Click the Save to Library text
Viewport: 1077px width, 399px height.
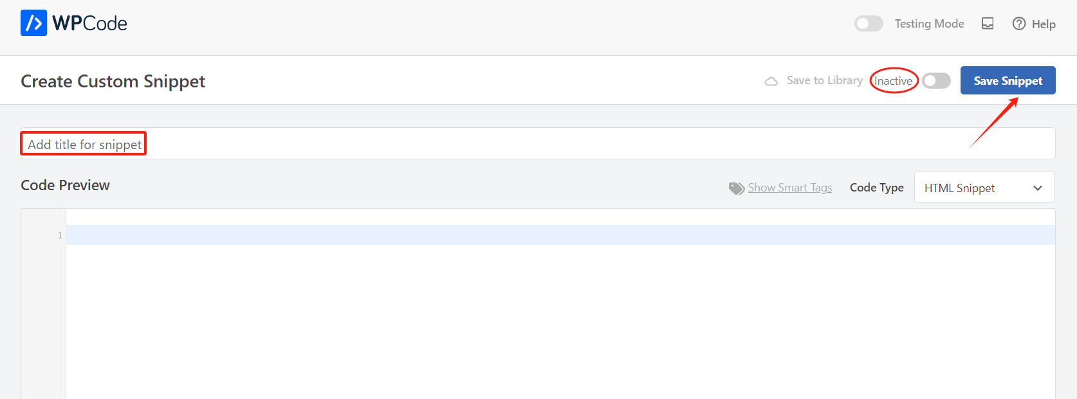824,81
